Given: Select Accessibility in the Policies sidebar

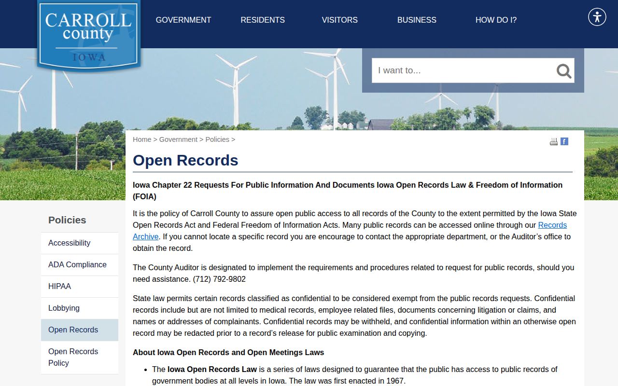Looking at the screenshot, I should point(80,243).
